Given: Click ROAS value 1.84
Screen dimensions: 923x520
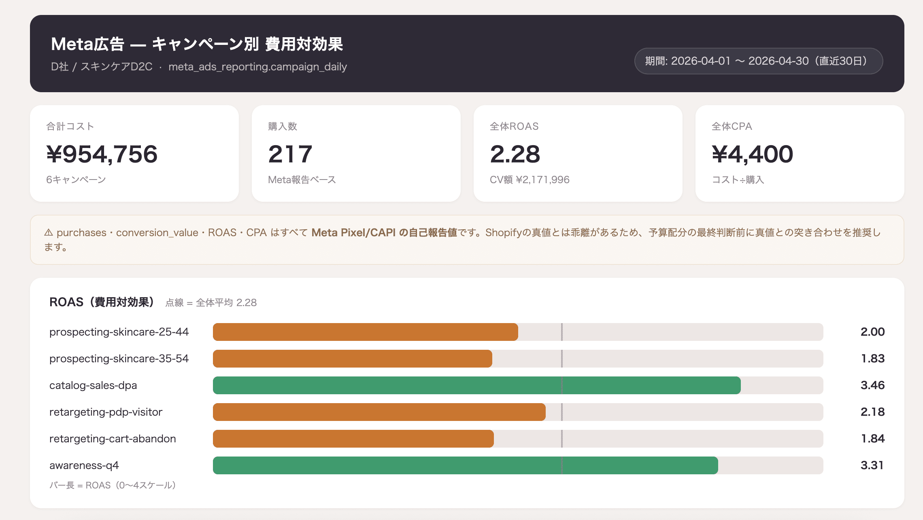Looking at the screenshot, I should 873,439.
